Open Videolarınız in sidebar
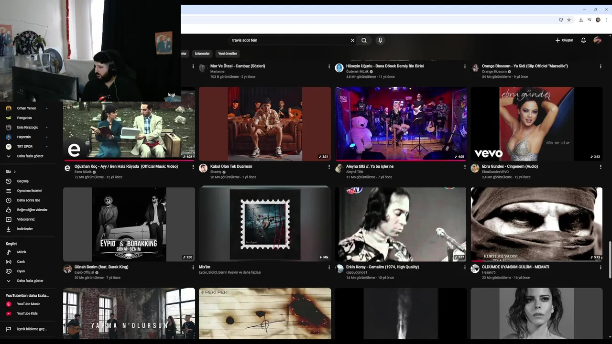The width and height of the screenshot is (612, 344). click(x=27, y=219)
